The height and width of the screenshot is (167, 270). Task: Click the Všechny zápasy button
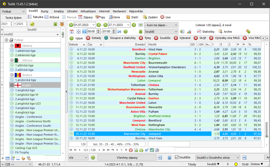click(127, 158)
